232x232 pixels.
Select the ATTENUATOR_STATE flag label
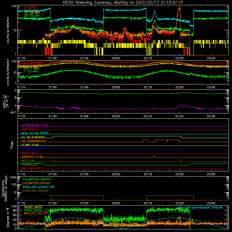tap(35, 125)
